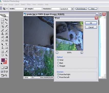
Task: Set direction From the Left
Action: (58, 77)
